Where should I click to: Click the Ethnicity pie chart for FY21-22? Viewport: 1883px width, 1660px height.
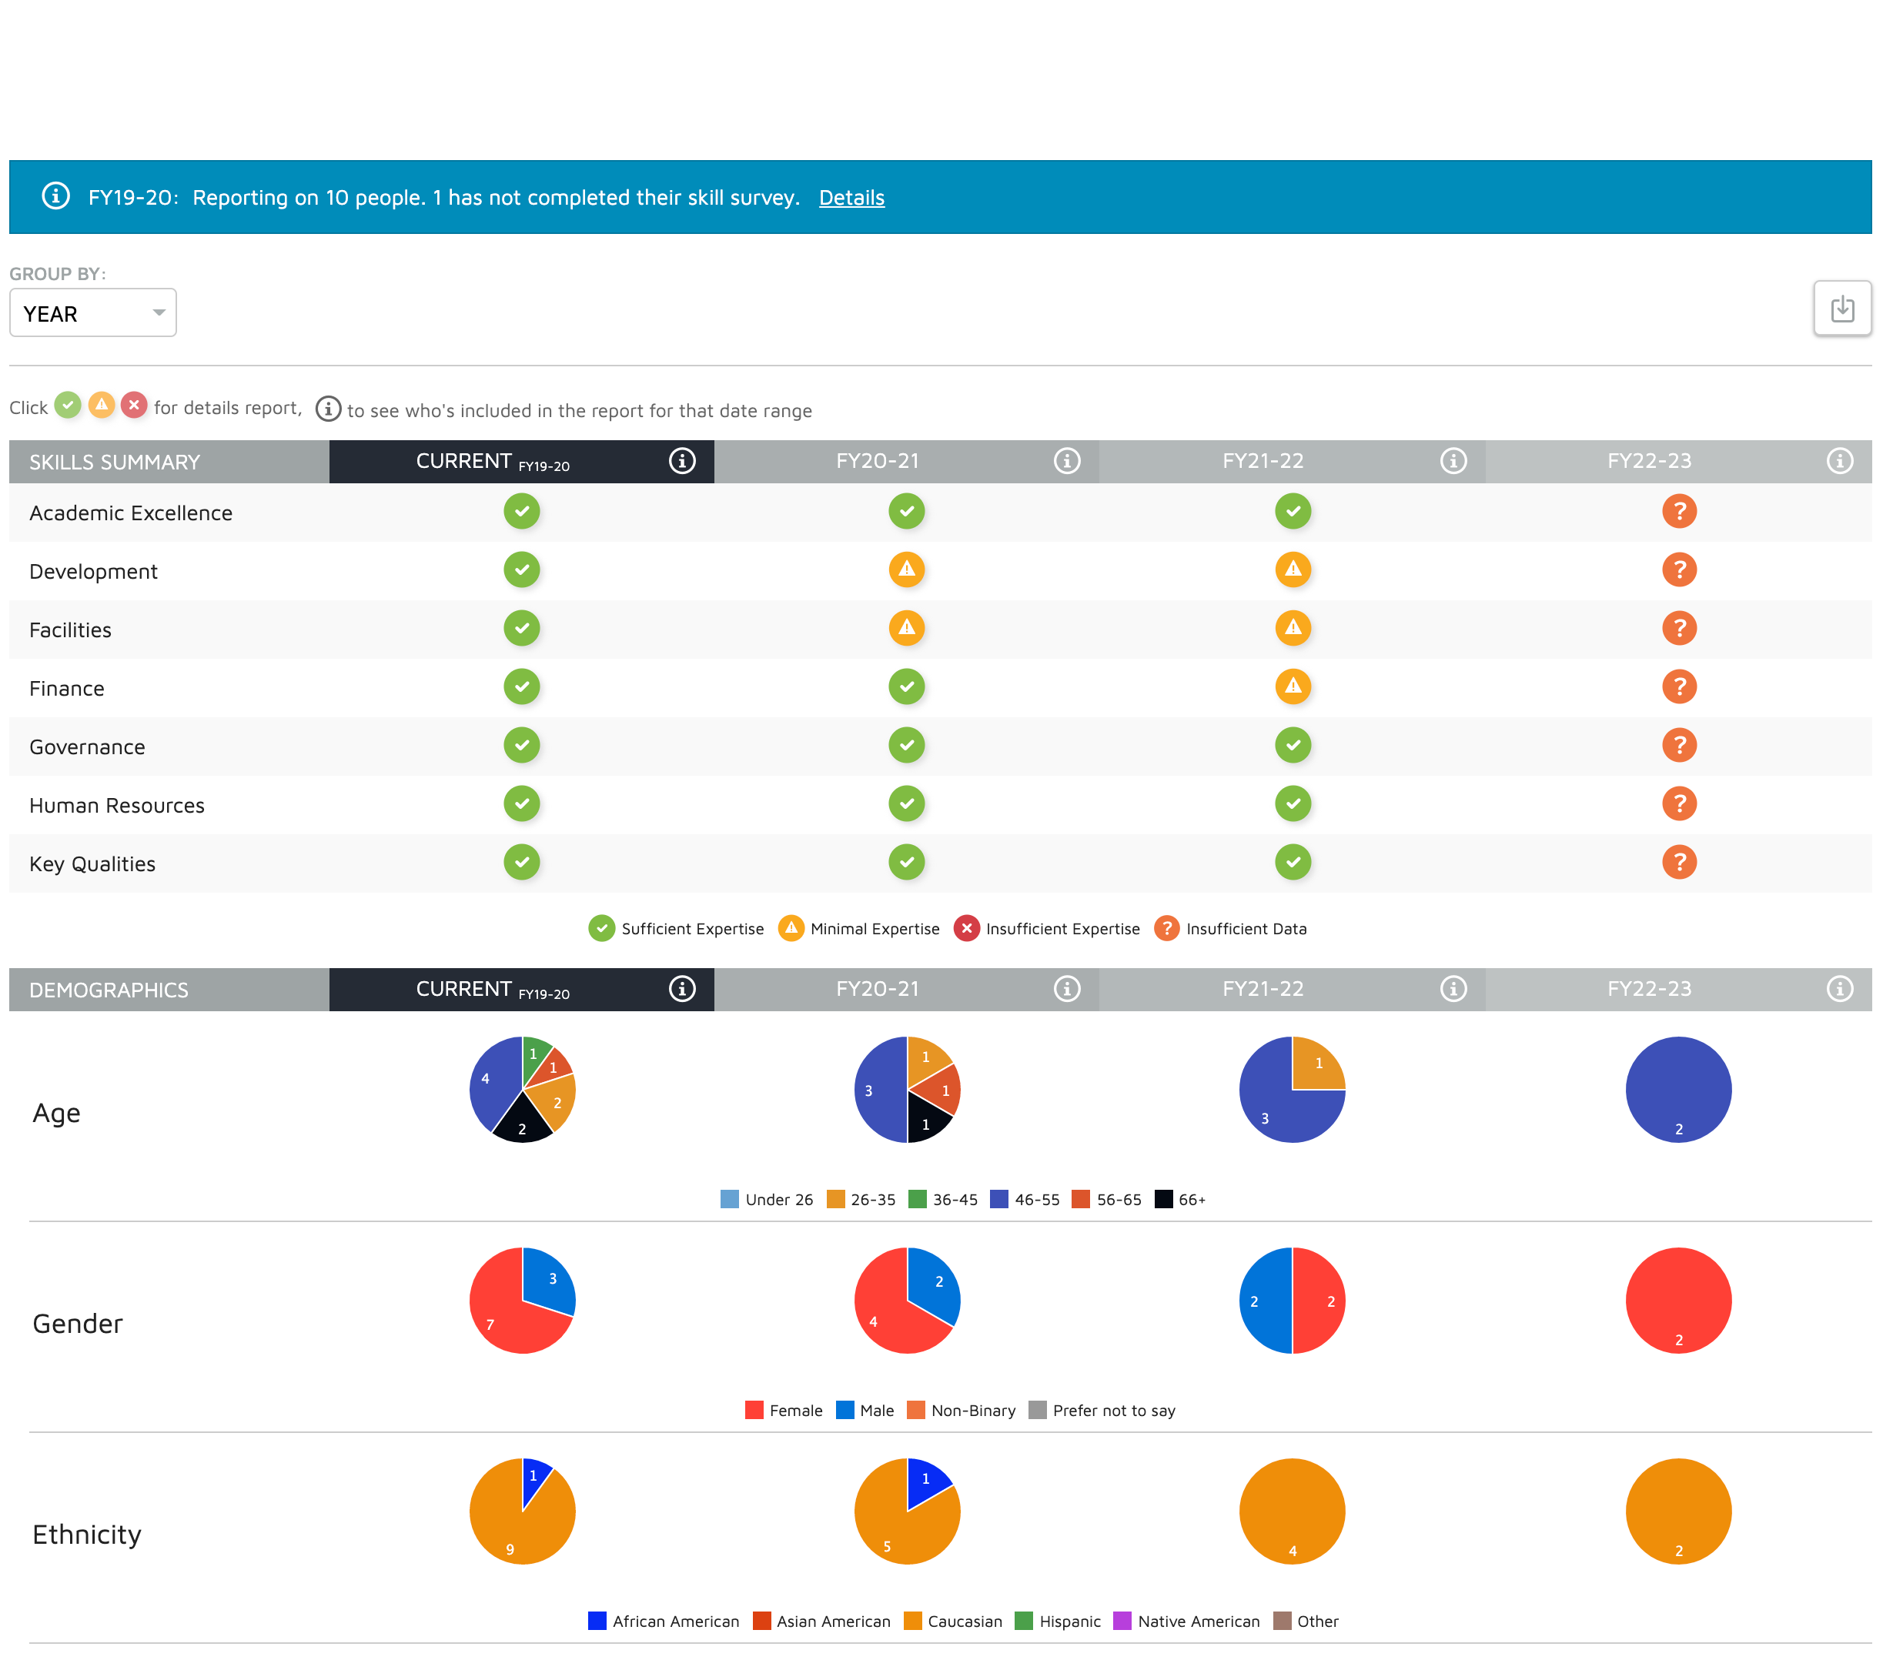1293,1511
